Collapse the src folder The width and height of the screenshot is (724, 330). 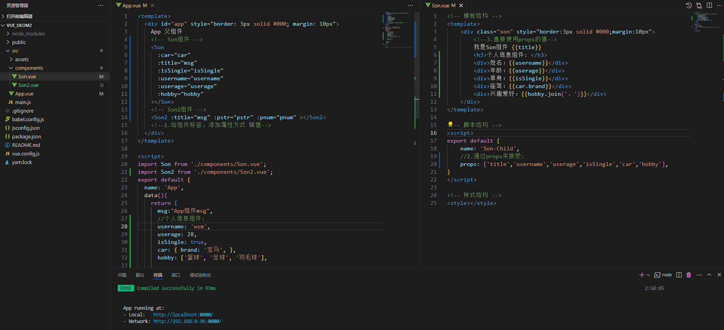click(x=55, y=51)
